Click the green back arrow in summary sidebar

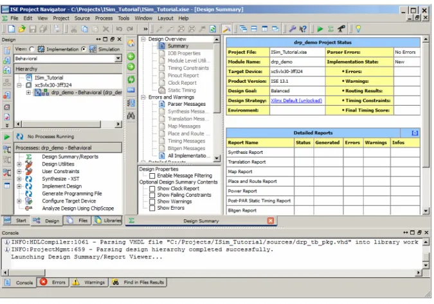tap(131, 56)
